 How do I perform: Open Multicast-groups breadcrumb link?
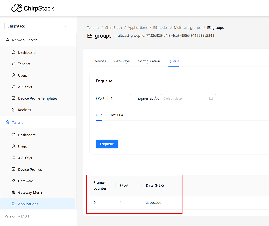coord(188,28)
